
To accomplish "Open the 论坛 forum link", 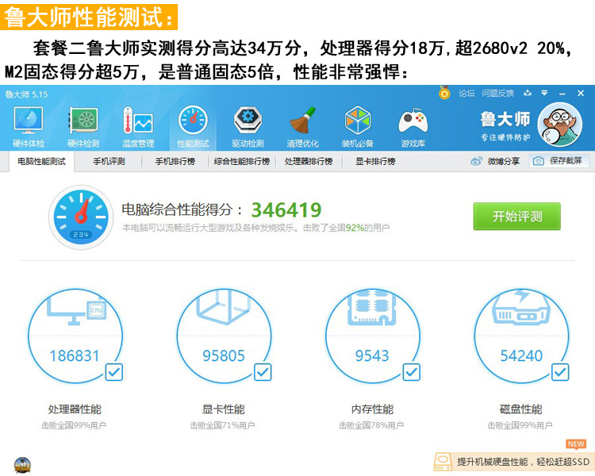I will [x=466, y=93].
